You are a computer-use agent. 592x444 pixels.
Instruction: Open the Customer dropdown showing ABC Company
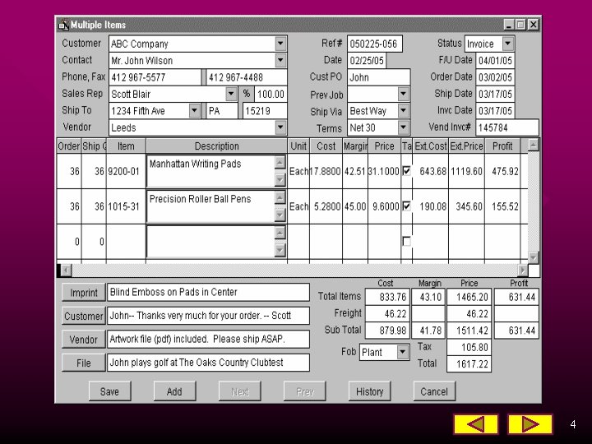pyautogui.click(x=280, y=44)
